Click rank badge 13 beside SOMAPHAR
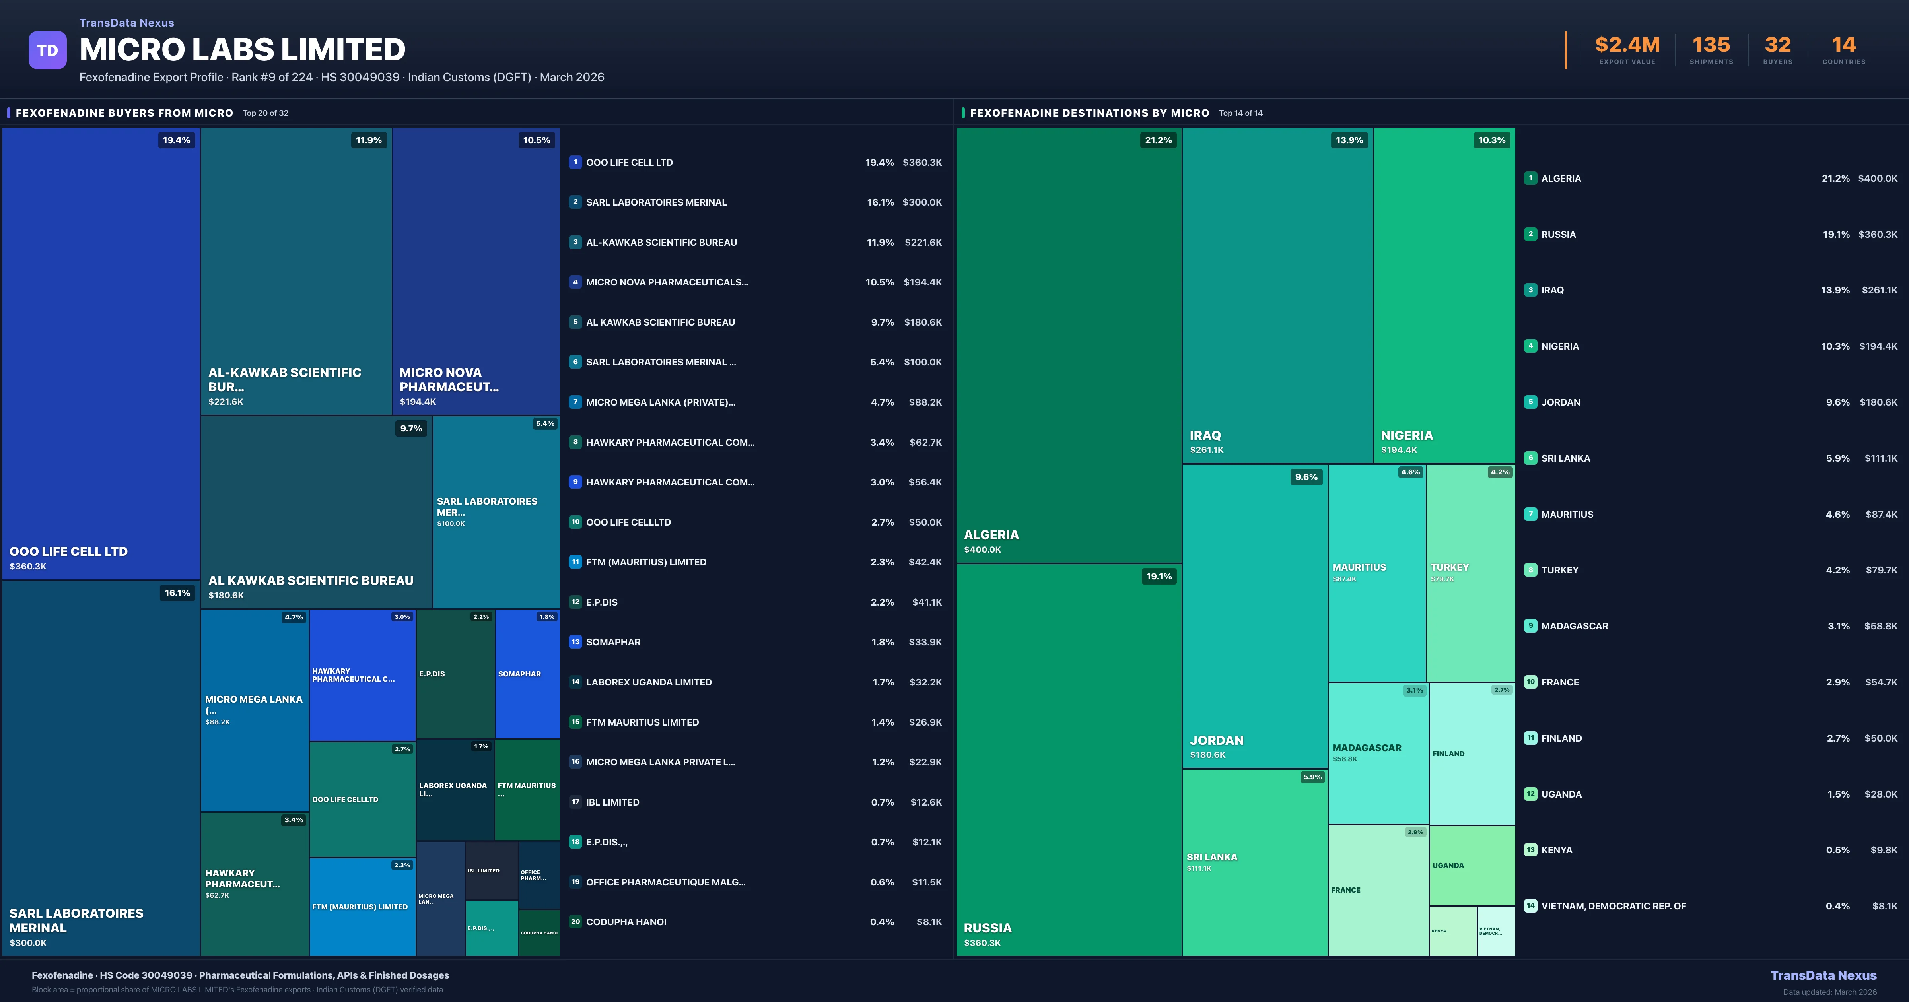The height and width of the screenshot is (1002, 1909). 575,642
